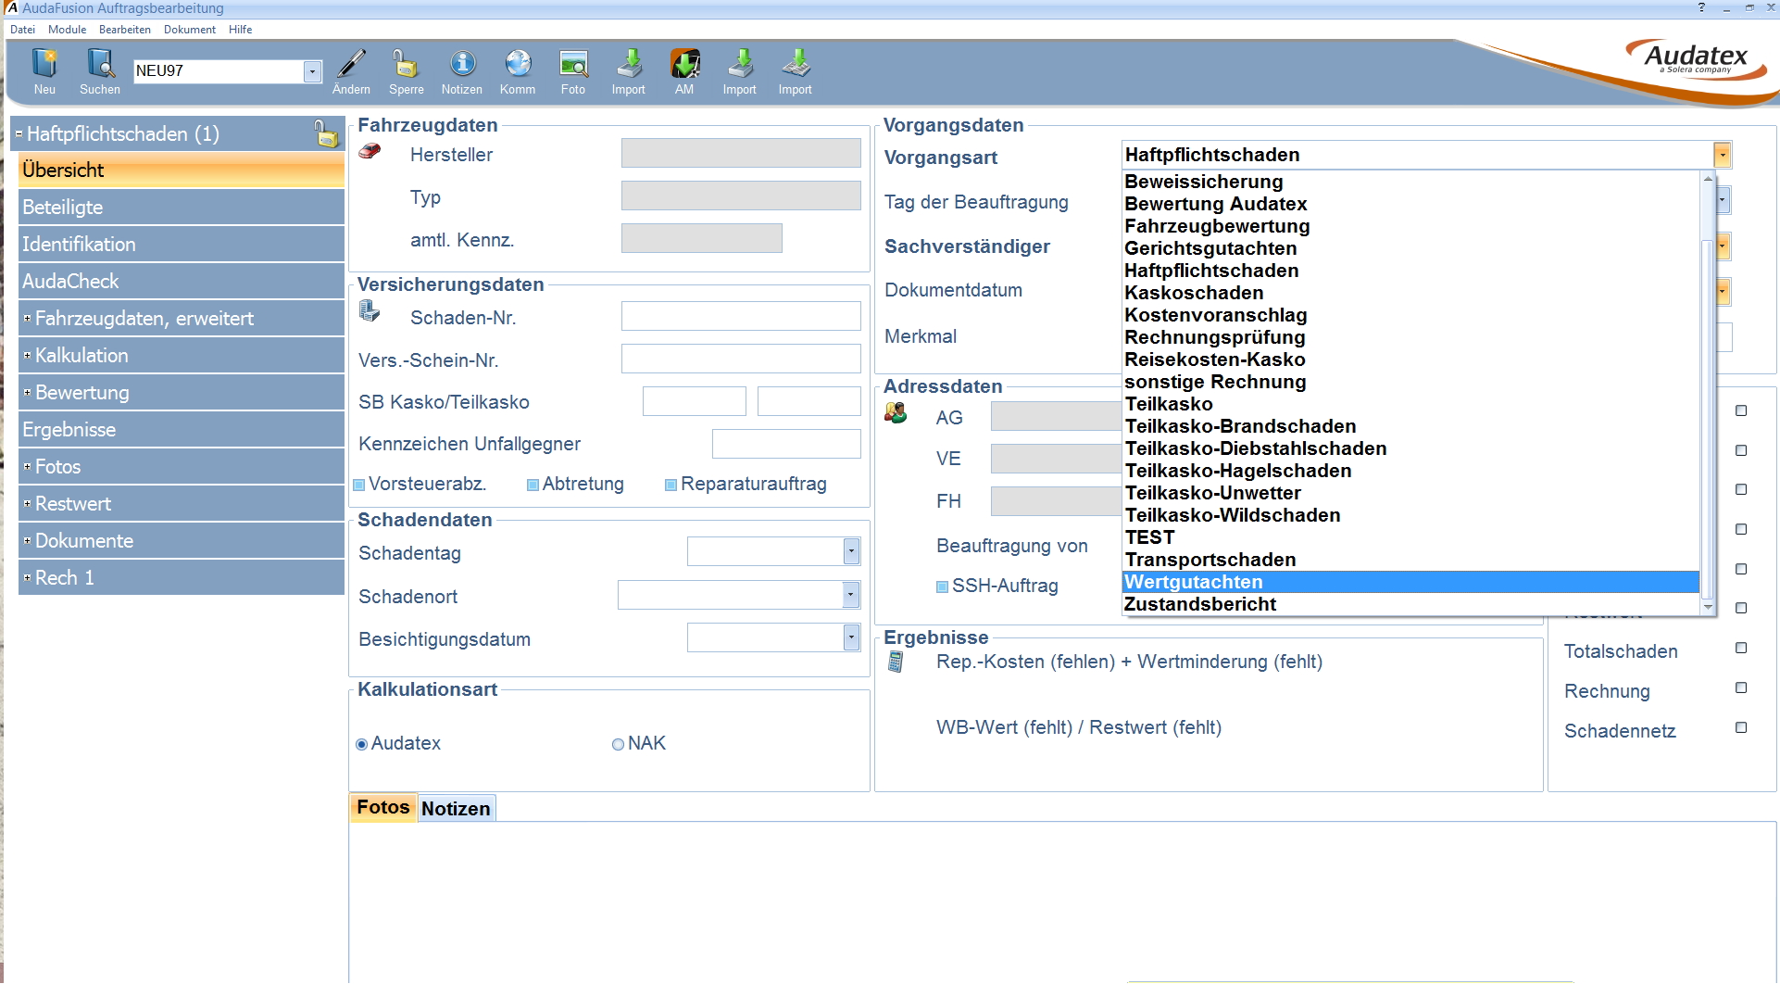Click the people icon in Adressdaten

[896, 413]
